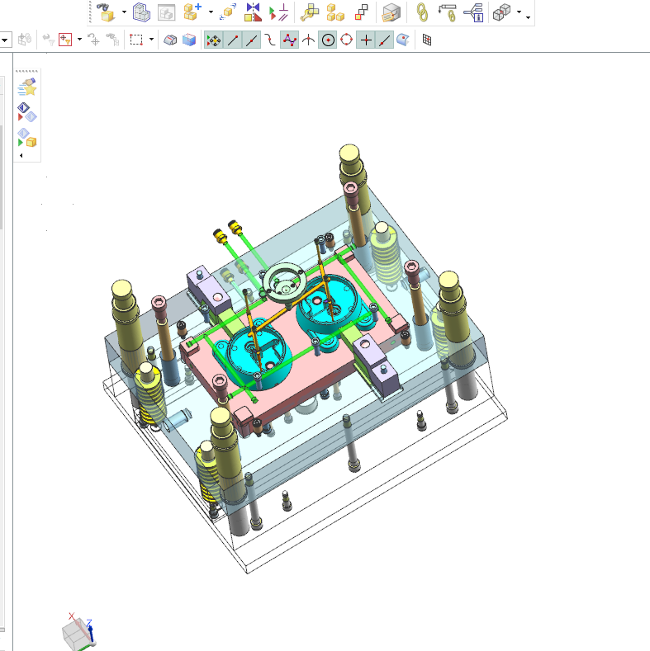
Task: Click the diamond with red arrow icon
Action: coord(27,112)
